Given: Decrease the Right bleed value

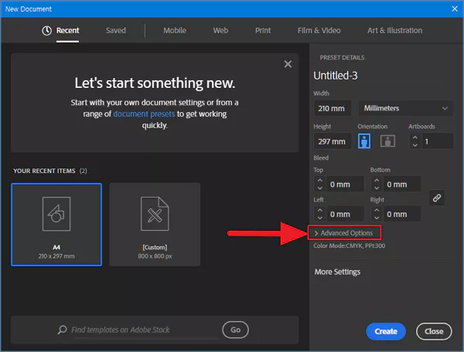Looking at the screenshot, I should (x=377, y=218).
